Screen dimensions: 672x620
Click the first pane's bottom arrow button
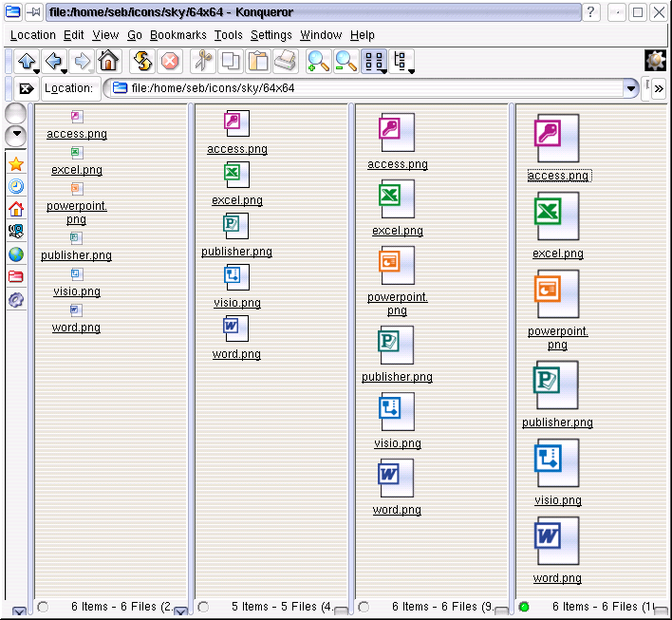[x=180, y=611]
